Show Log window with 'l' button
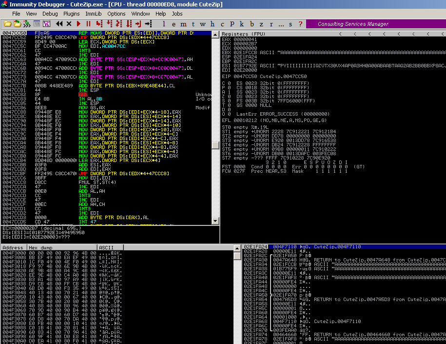The height and width of the screenshot is (344, 446). [x=164, y=24]
